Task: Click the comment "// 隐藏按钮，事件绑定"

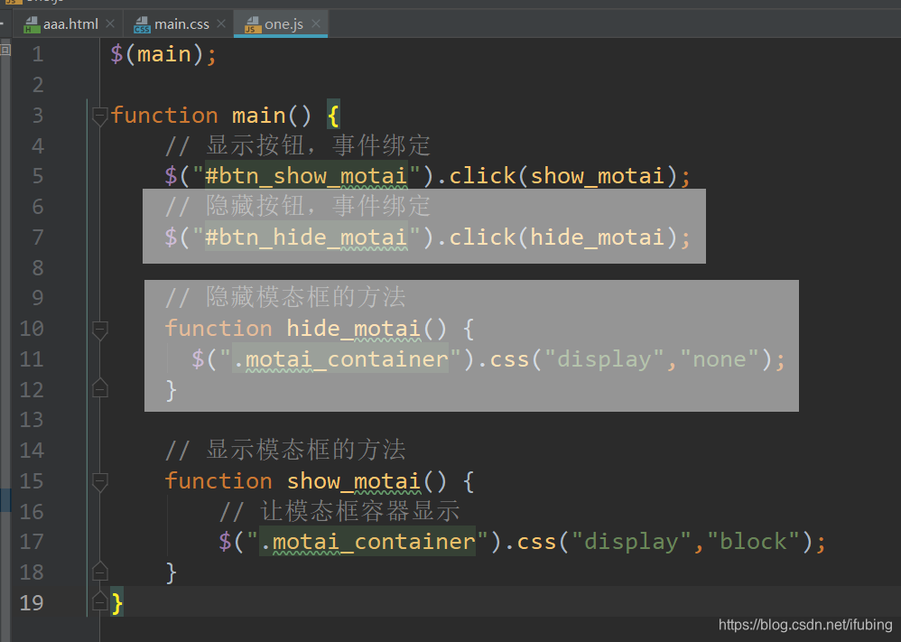Action: click(298, 207)
